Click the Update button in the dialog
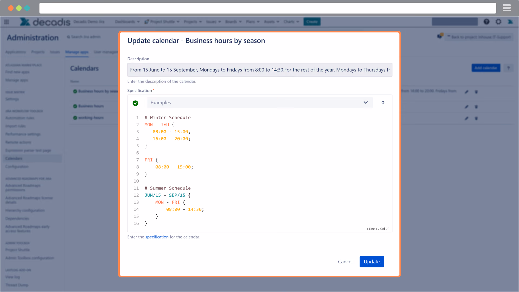 pyautogui.click(x=372, y=261)
